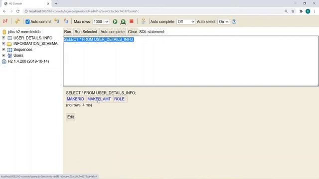Click the H2 1.4.200 version entry
The height and width of the screenshot is (179, 319).
tap(28, 61)
